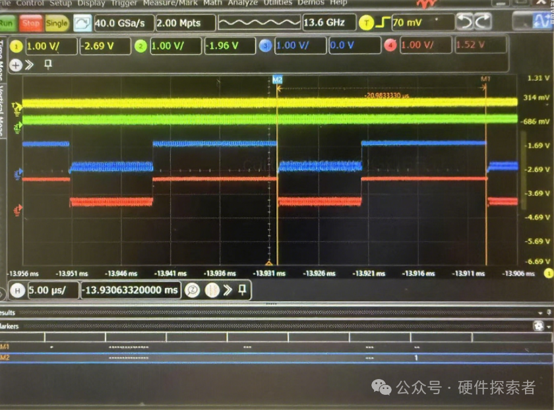Click the red Stop button
Viewport: 554px width, 410px height.
coord(31,23)
